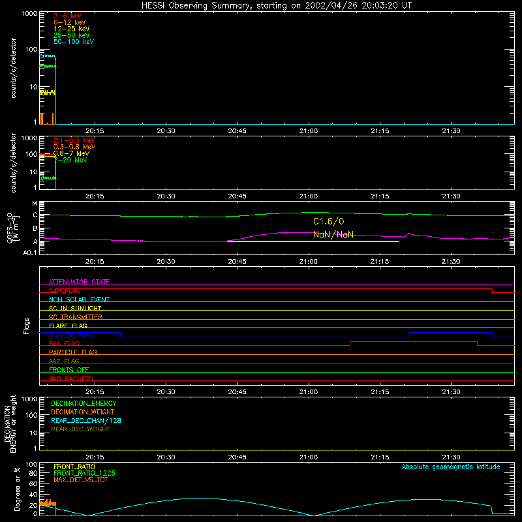Click the PARTICLE_FLAG label
522x522 pixels.
[x=73, y=352]
